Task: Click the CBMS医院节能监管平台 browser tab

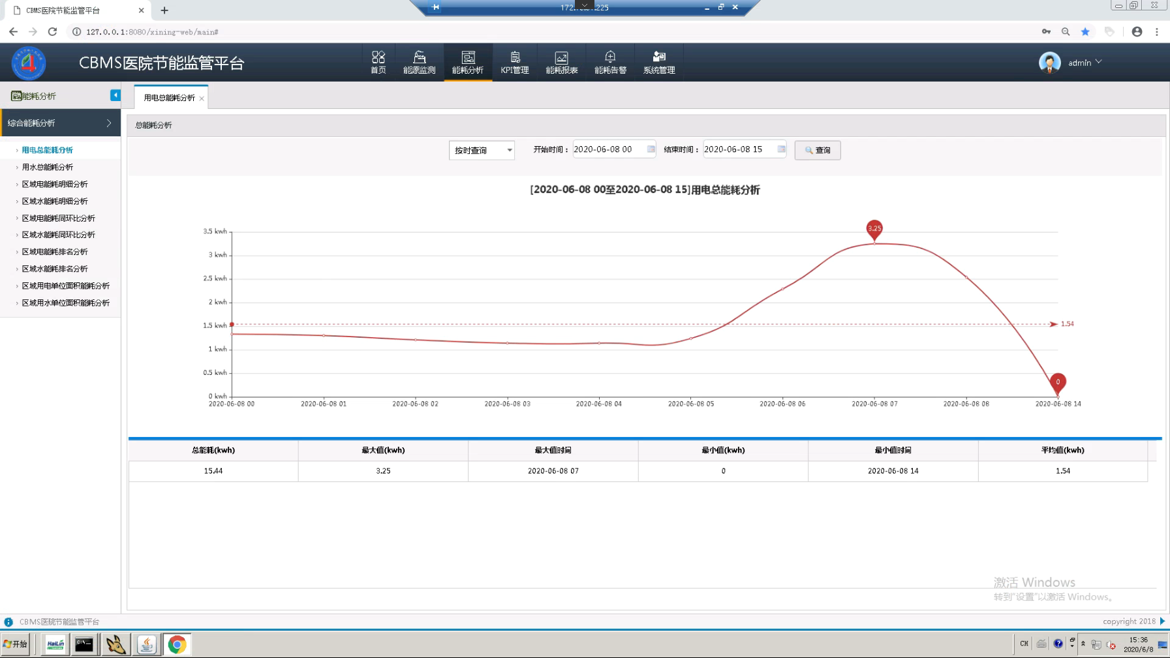Action: 77,10
